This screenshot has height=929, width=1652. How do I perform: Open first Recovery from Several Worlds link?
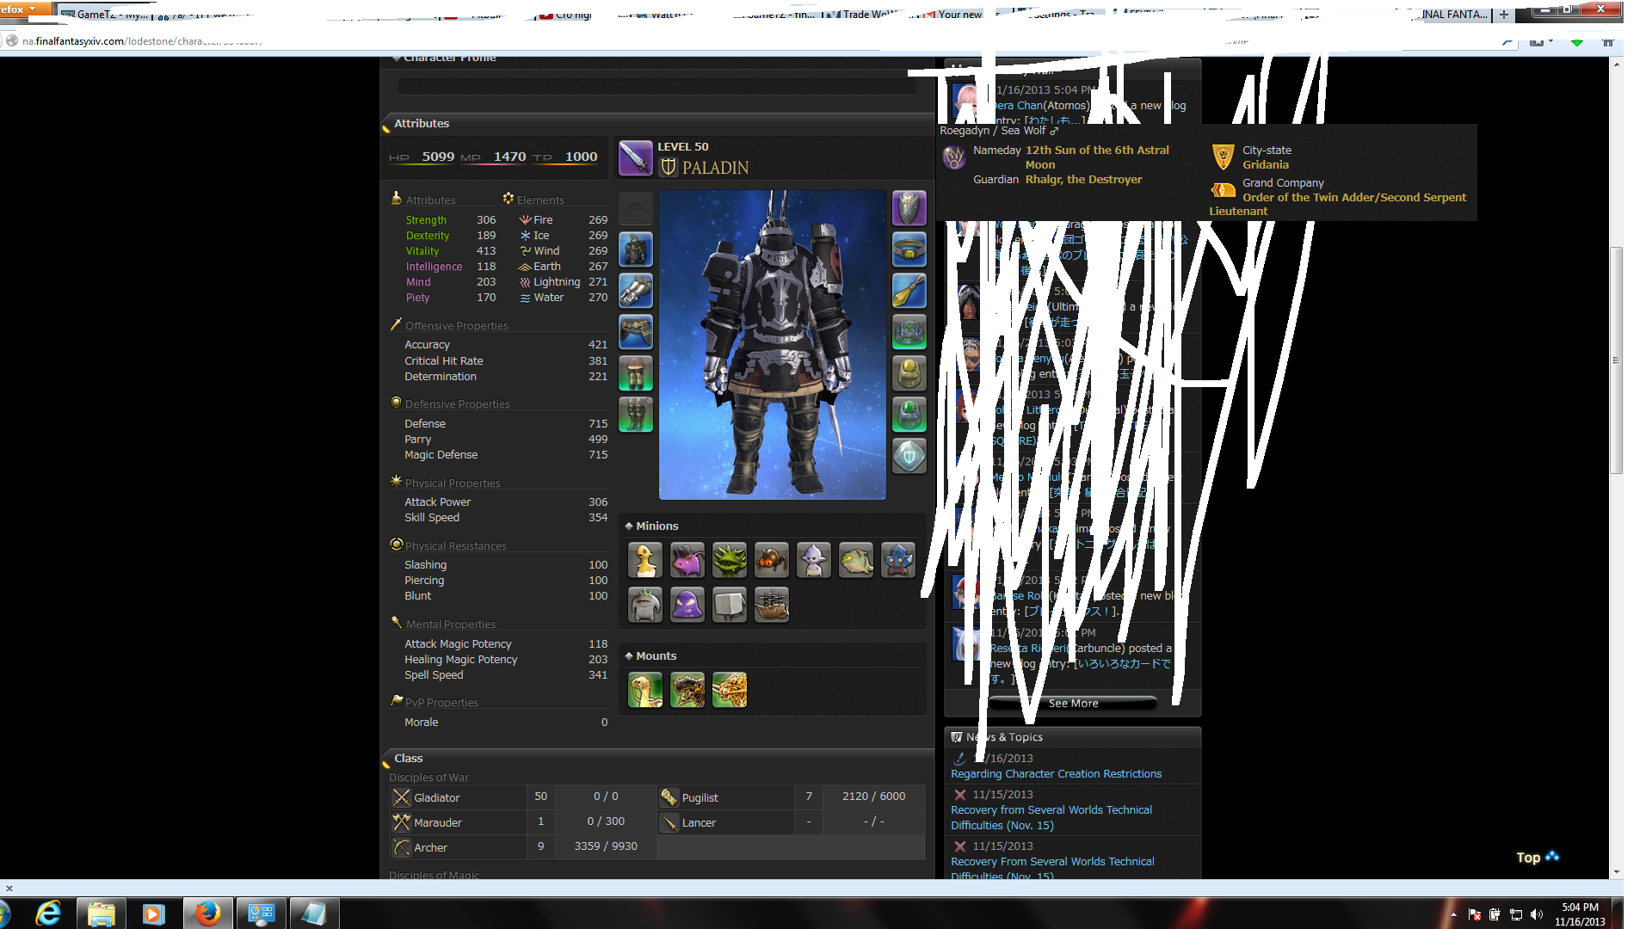1051,817
